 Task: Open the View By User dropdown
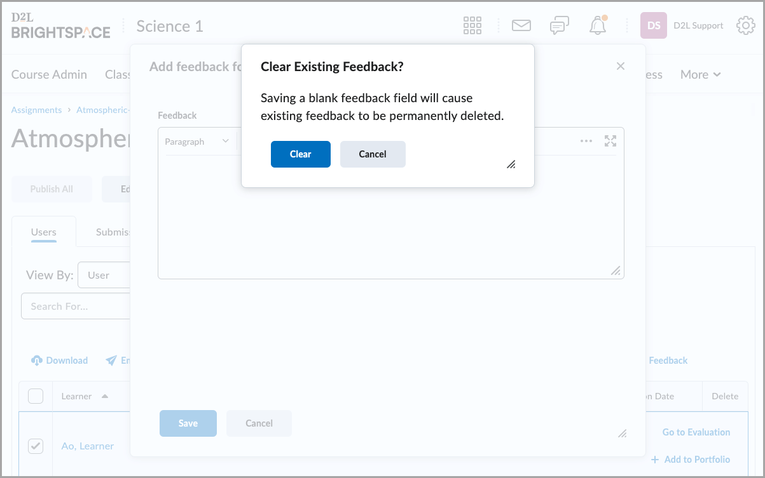pyautogui.click(x=105, y=275)
